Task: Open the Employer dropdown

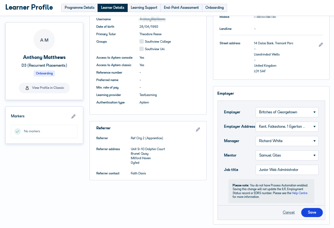Action: [287, 112]
